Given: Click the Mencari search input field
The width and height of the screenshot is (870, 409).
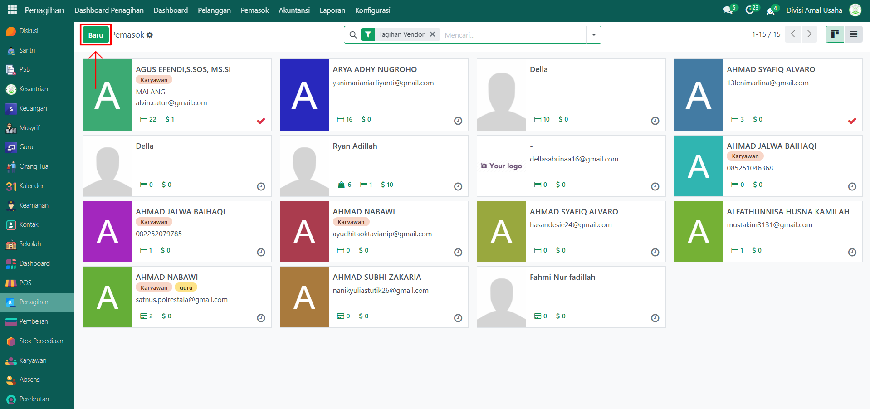Looking at the screenshot, I should (514, 35).
